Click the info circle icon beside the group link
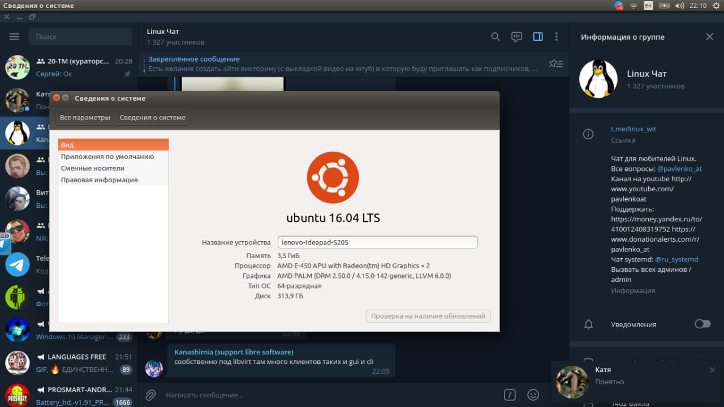 (588, 134)
